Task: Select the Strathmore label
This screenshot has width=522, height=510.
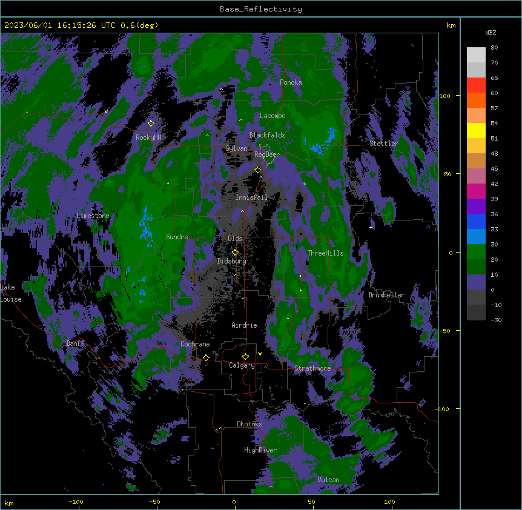Action: (x=312, y=368)
